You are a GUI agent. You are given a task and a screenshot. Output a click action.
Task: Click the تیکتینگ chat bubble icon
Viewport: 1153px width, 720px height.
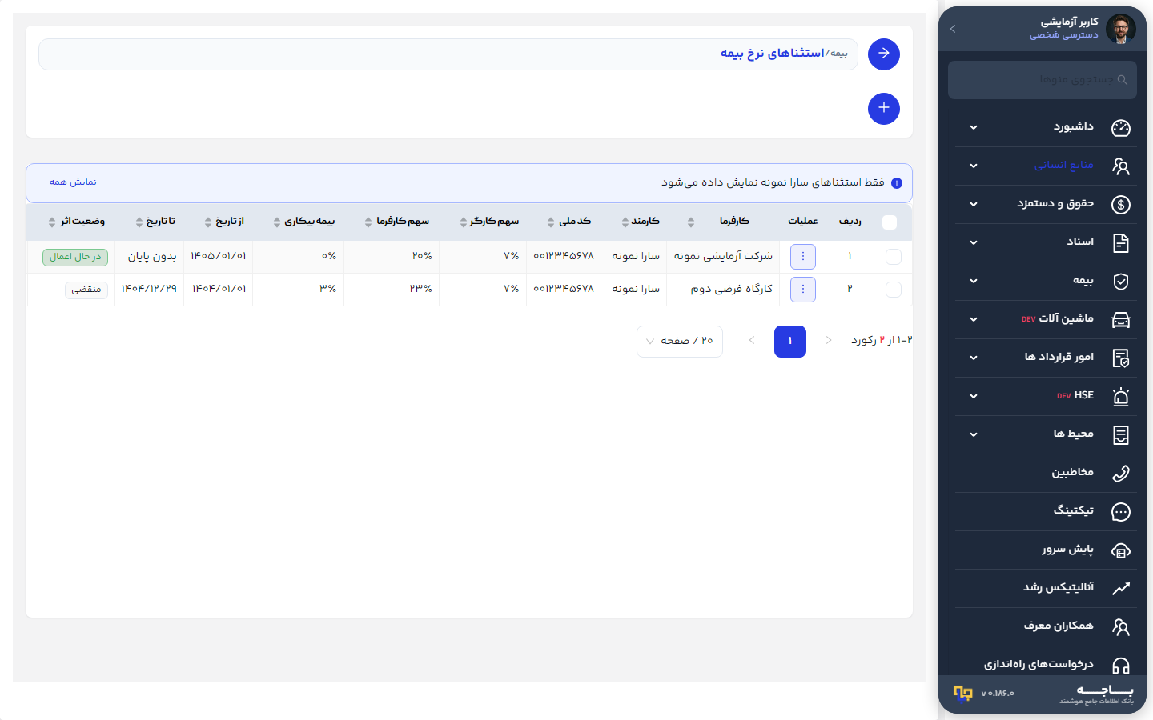tap(1121, 512)
